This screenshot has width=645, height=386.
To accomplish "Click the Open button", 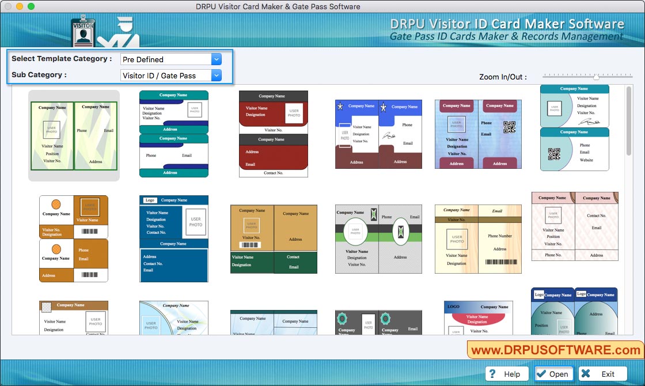I will (553, 373).
